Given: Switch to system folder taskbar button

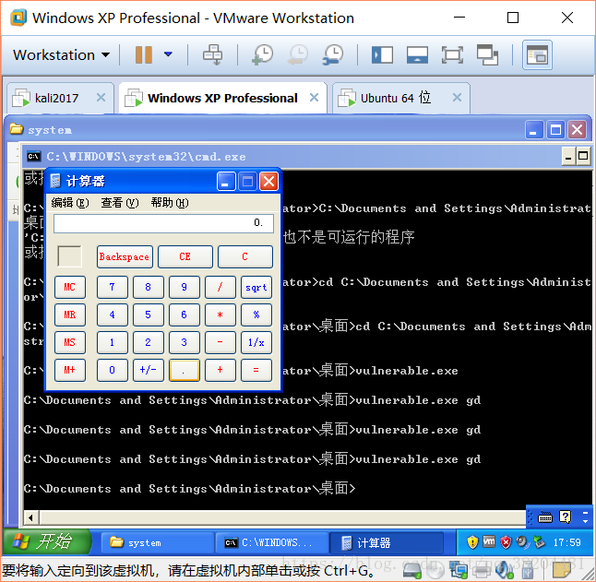Looking at the screenshot, I should coord(158,543).
